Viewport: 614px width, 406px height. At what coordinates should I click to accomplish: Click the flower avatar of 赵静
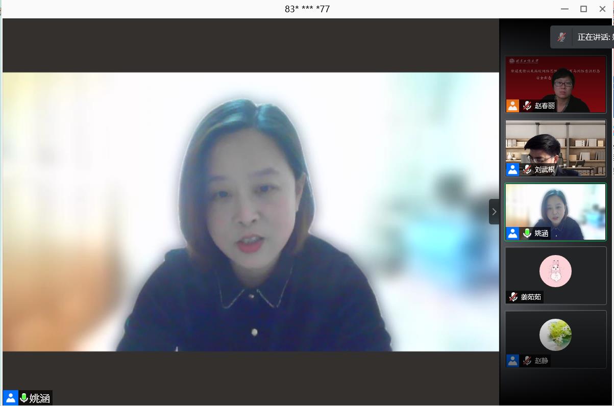point(555,335)
